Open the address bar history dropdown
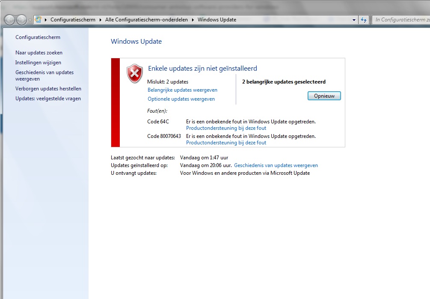 pos(354,20)
